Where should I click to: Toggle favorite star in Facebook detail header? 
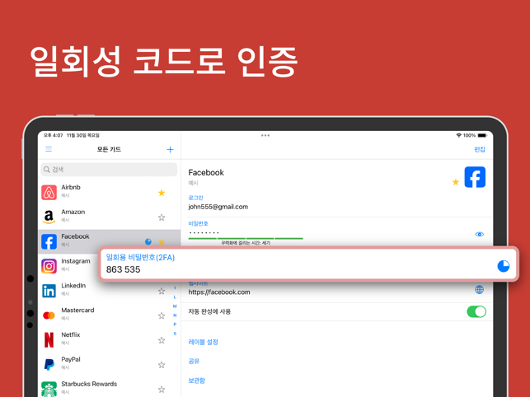click(455, 182)
